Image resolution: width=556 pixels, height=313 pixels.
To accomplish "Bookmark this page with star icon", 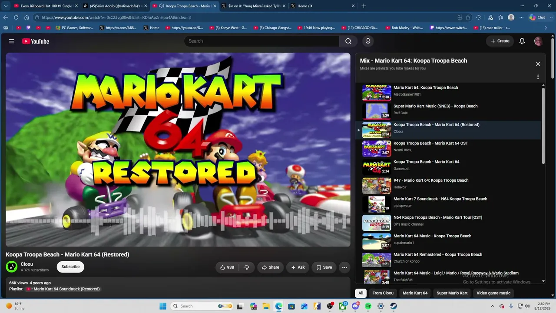I will (468, 17).
